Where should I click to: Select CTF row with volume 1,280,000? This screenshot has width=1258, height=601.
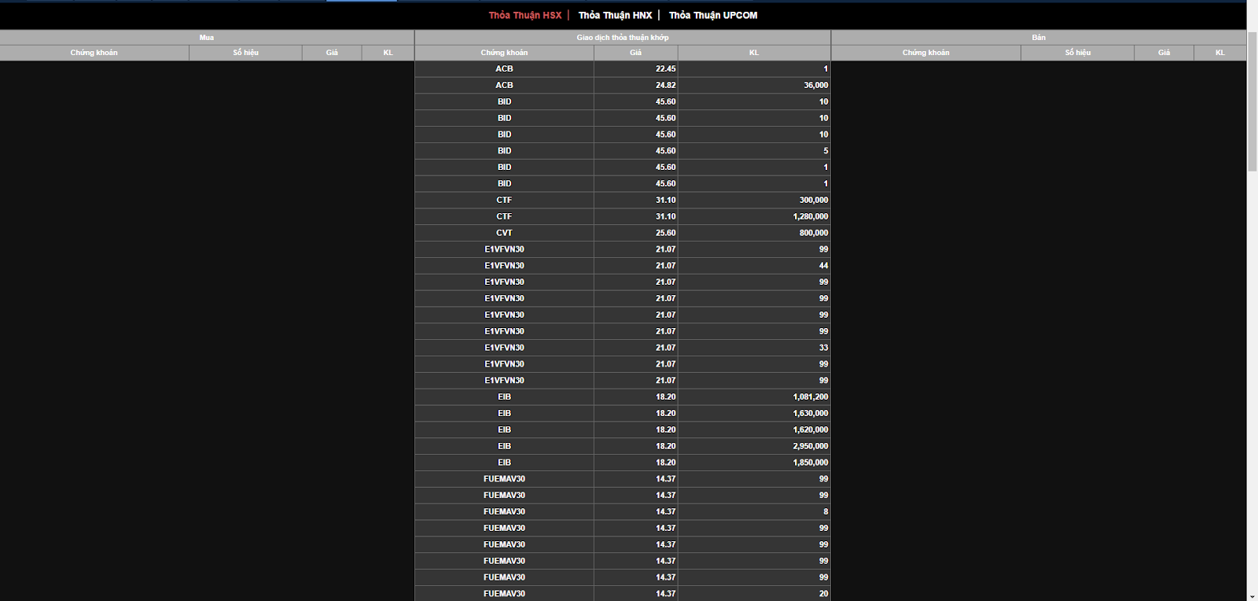[623, 217]
